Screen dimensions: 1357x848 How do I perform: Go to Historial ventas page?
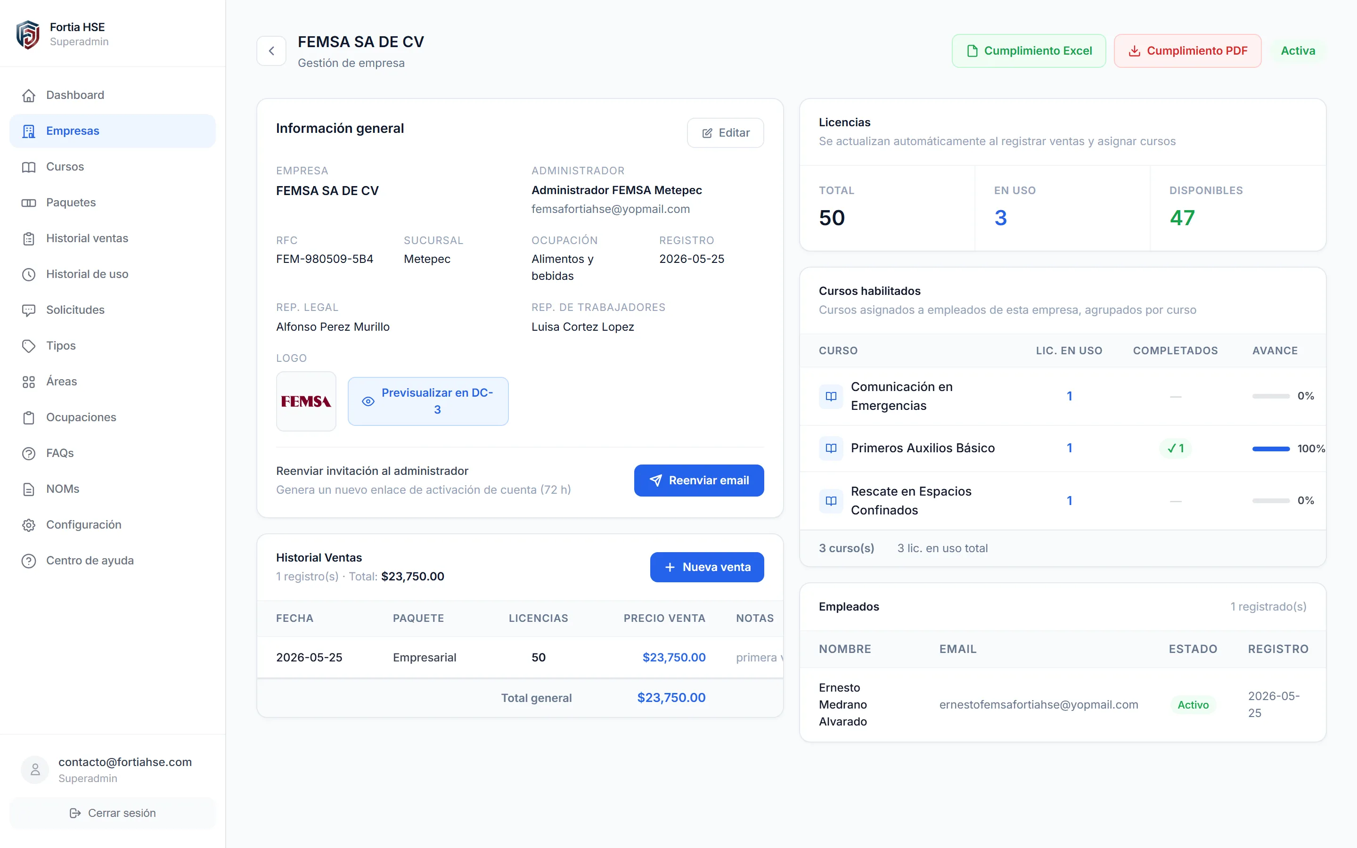113,239
